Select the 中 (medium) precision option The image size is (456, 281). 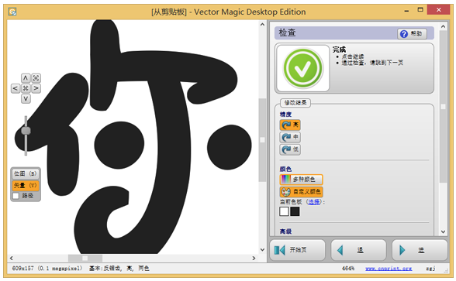[290, 137]
